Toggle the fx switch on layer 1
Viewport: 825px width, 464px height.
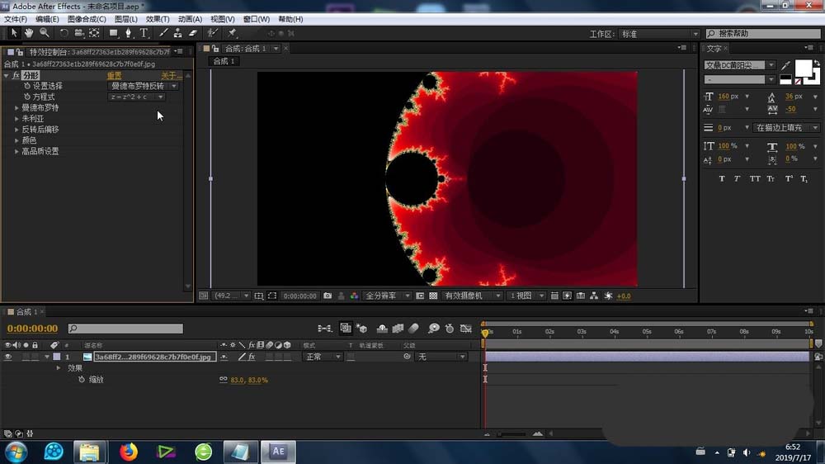click(252, 357)
